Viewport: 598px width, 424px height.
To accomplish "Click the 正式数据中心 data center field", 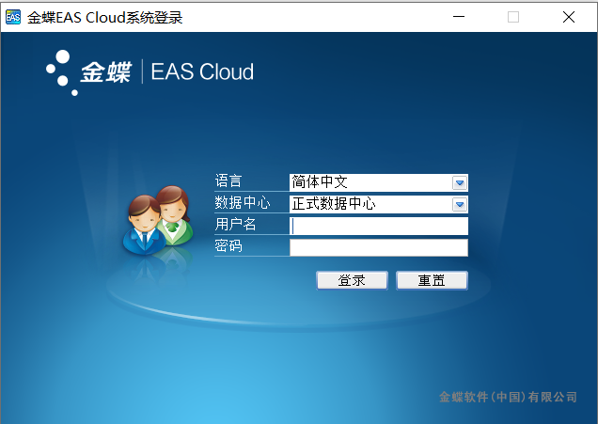I will pos(379,204).
